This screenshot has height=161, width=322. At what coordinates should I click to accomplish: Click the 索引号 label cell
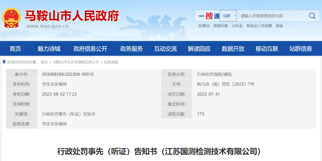click(21, 74)
